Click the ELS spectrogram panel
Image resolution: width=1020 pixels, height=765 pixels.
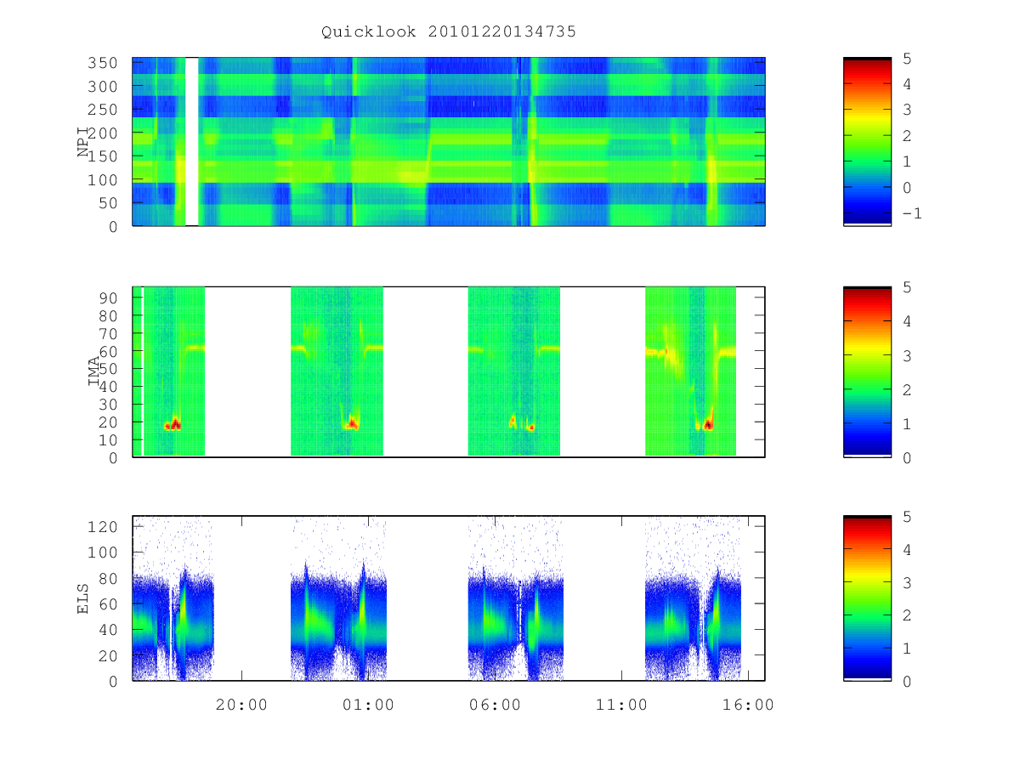[449, 598]
